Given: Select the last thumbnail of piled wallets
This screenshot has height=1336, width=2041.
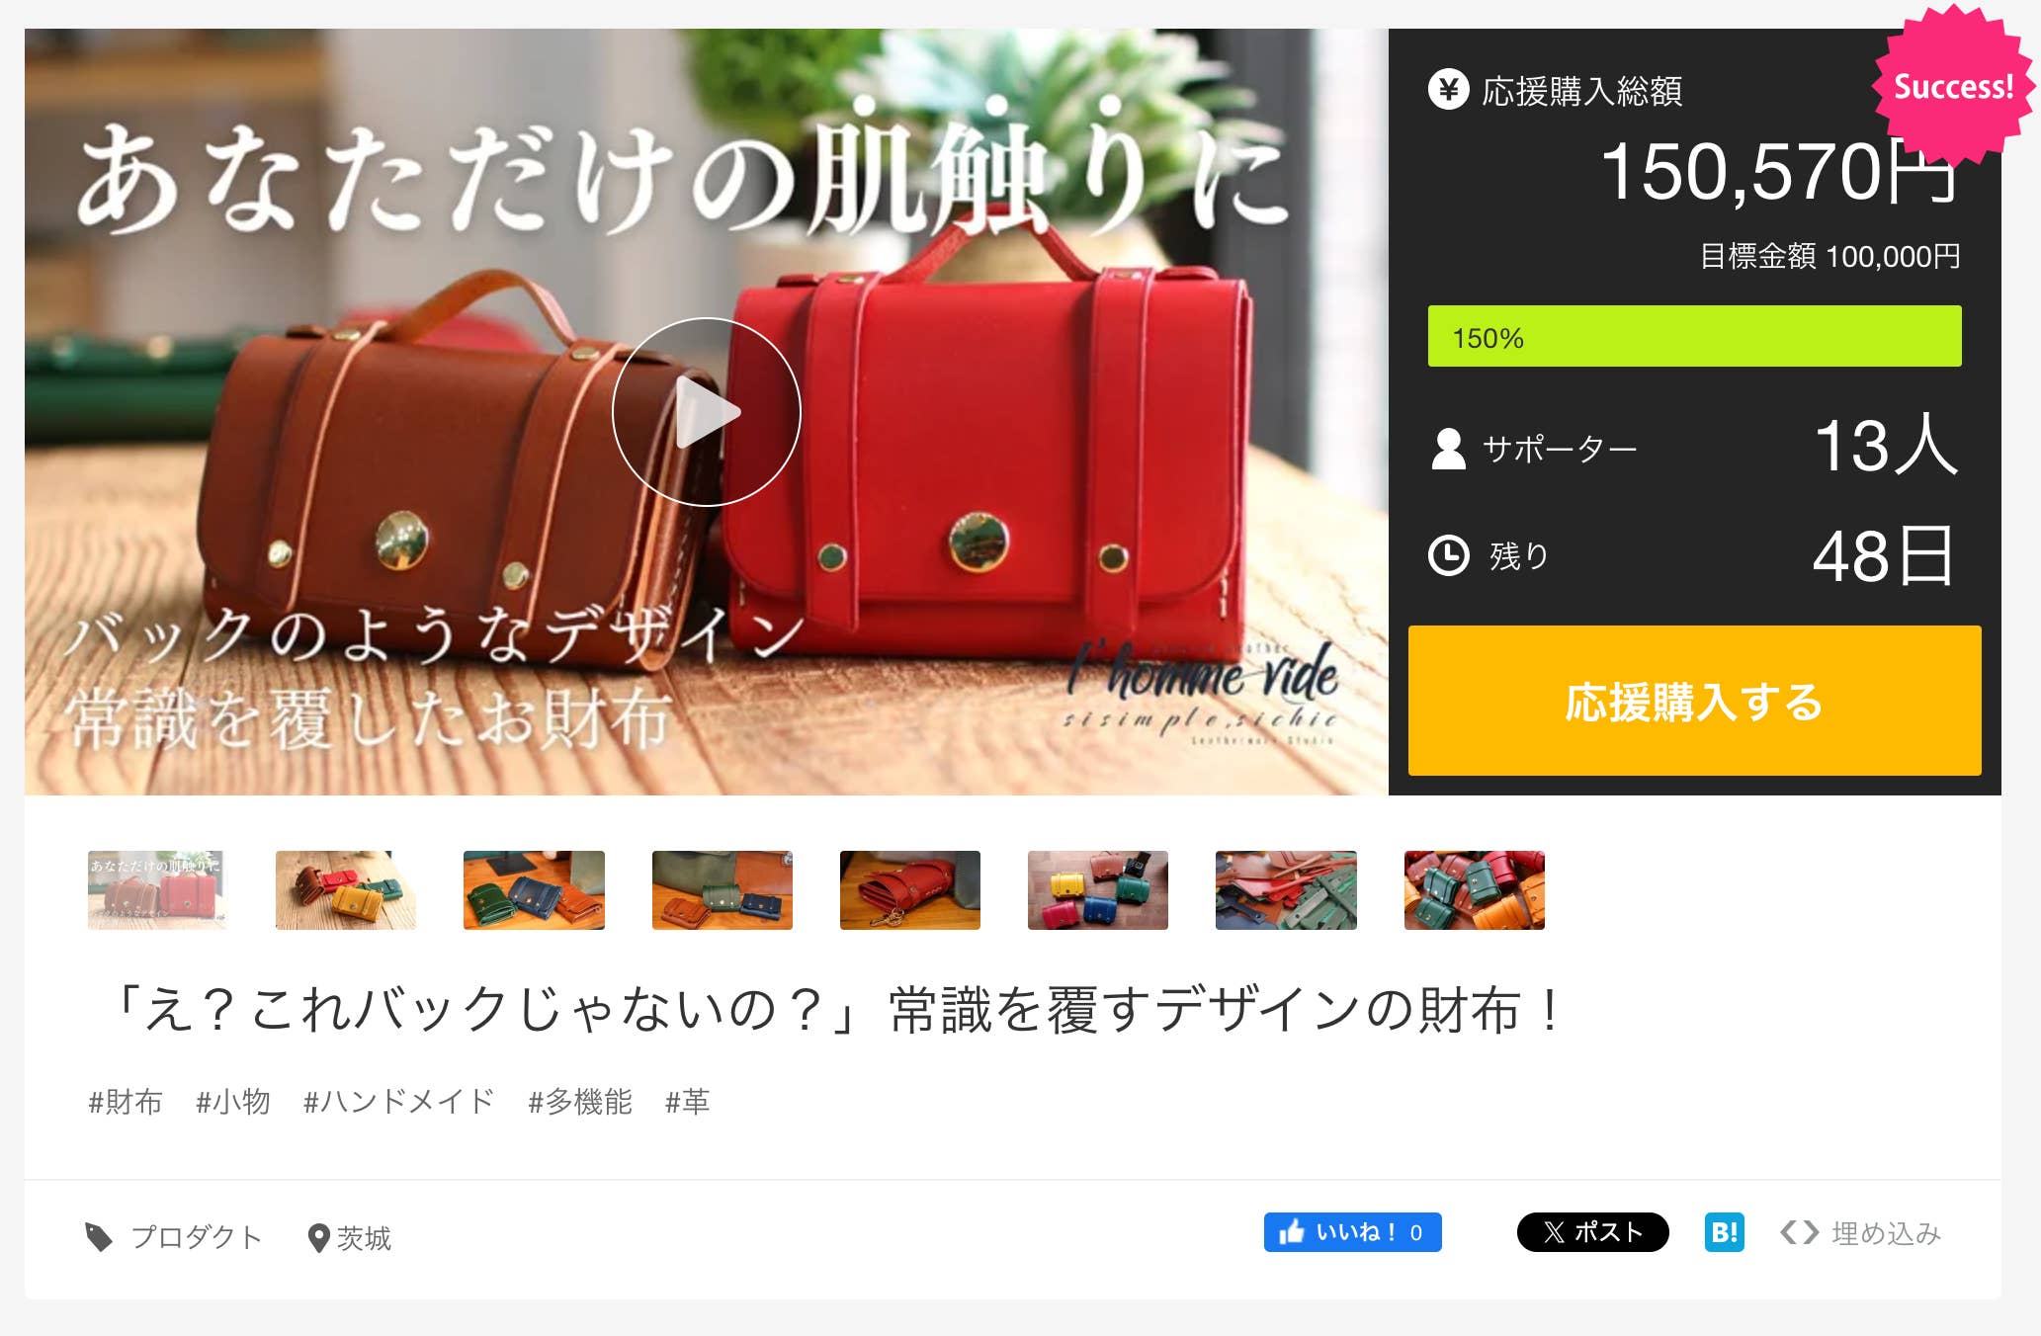Looking at the screenshot, I should 1475,890.
